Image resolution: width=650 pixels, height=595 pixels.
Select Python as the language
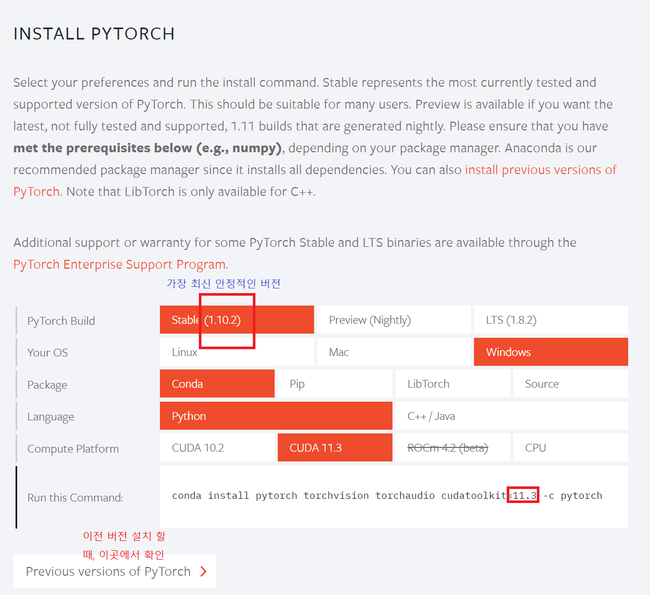point(276,416)
